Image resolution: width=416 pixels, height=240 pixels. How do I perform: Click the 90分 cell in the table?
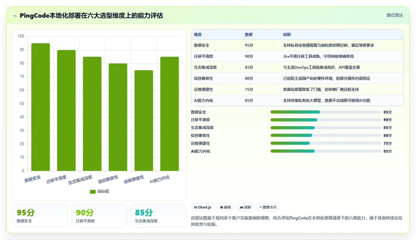click(249, 56)
